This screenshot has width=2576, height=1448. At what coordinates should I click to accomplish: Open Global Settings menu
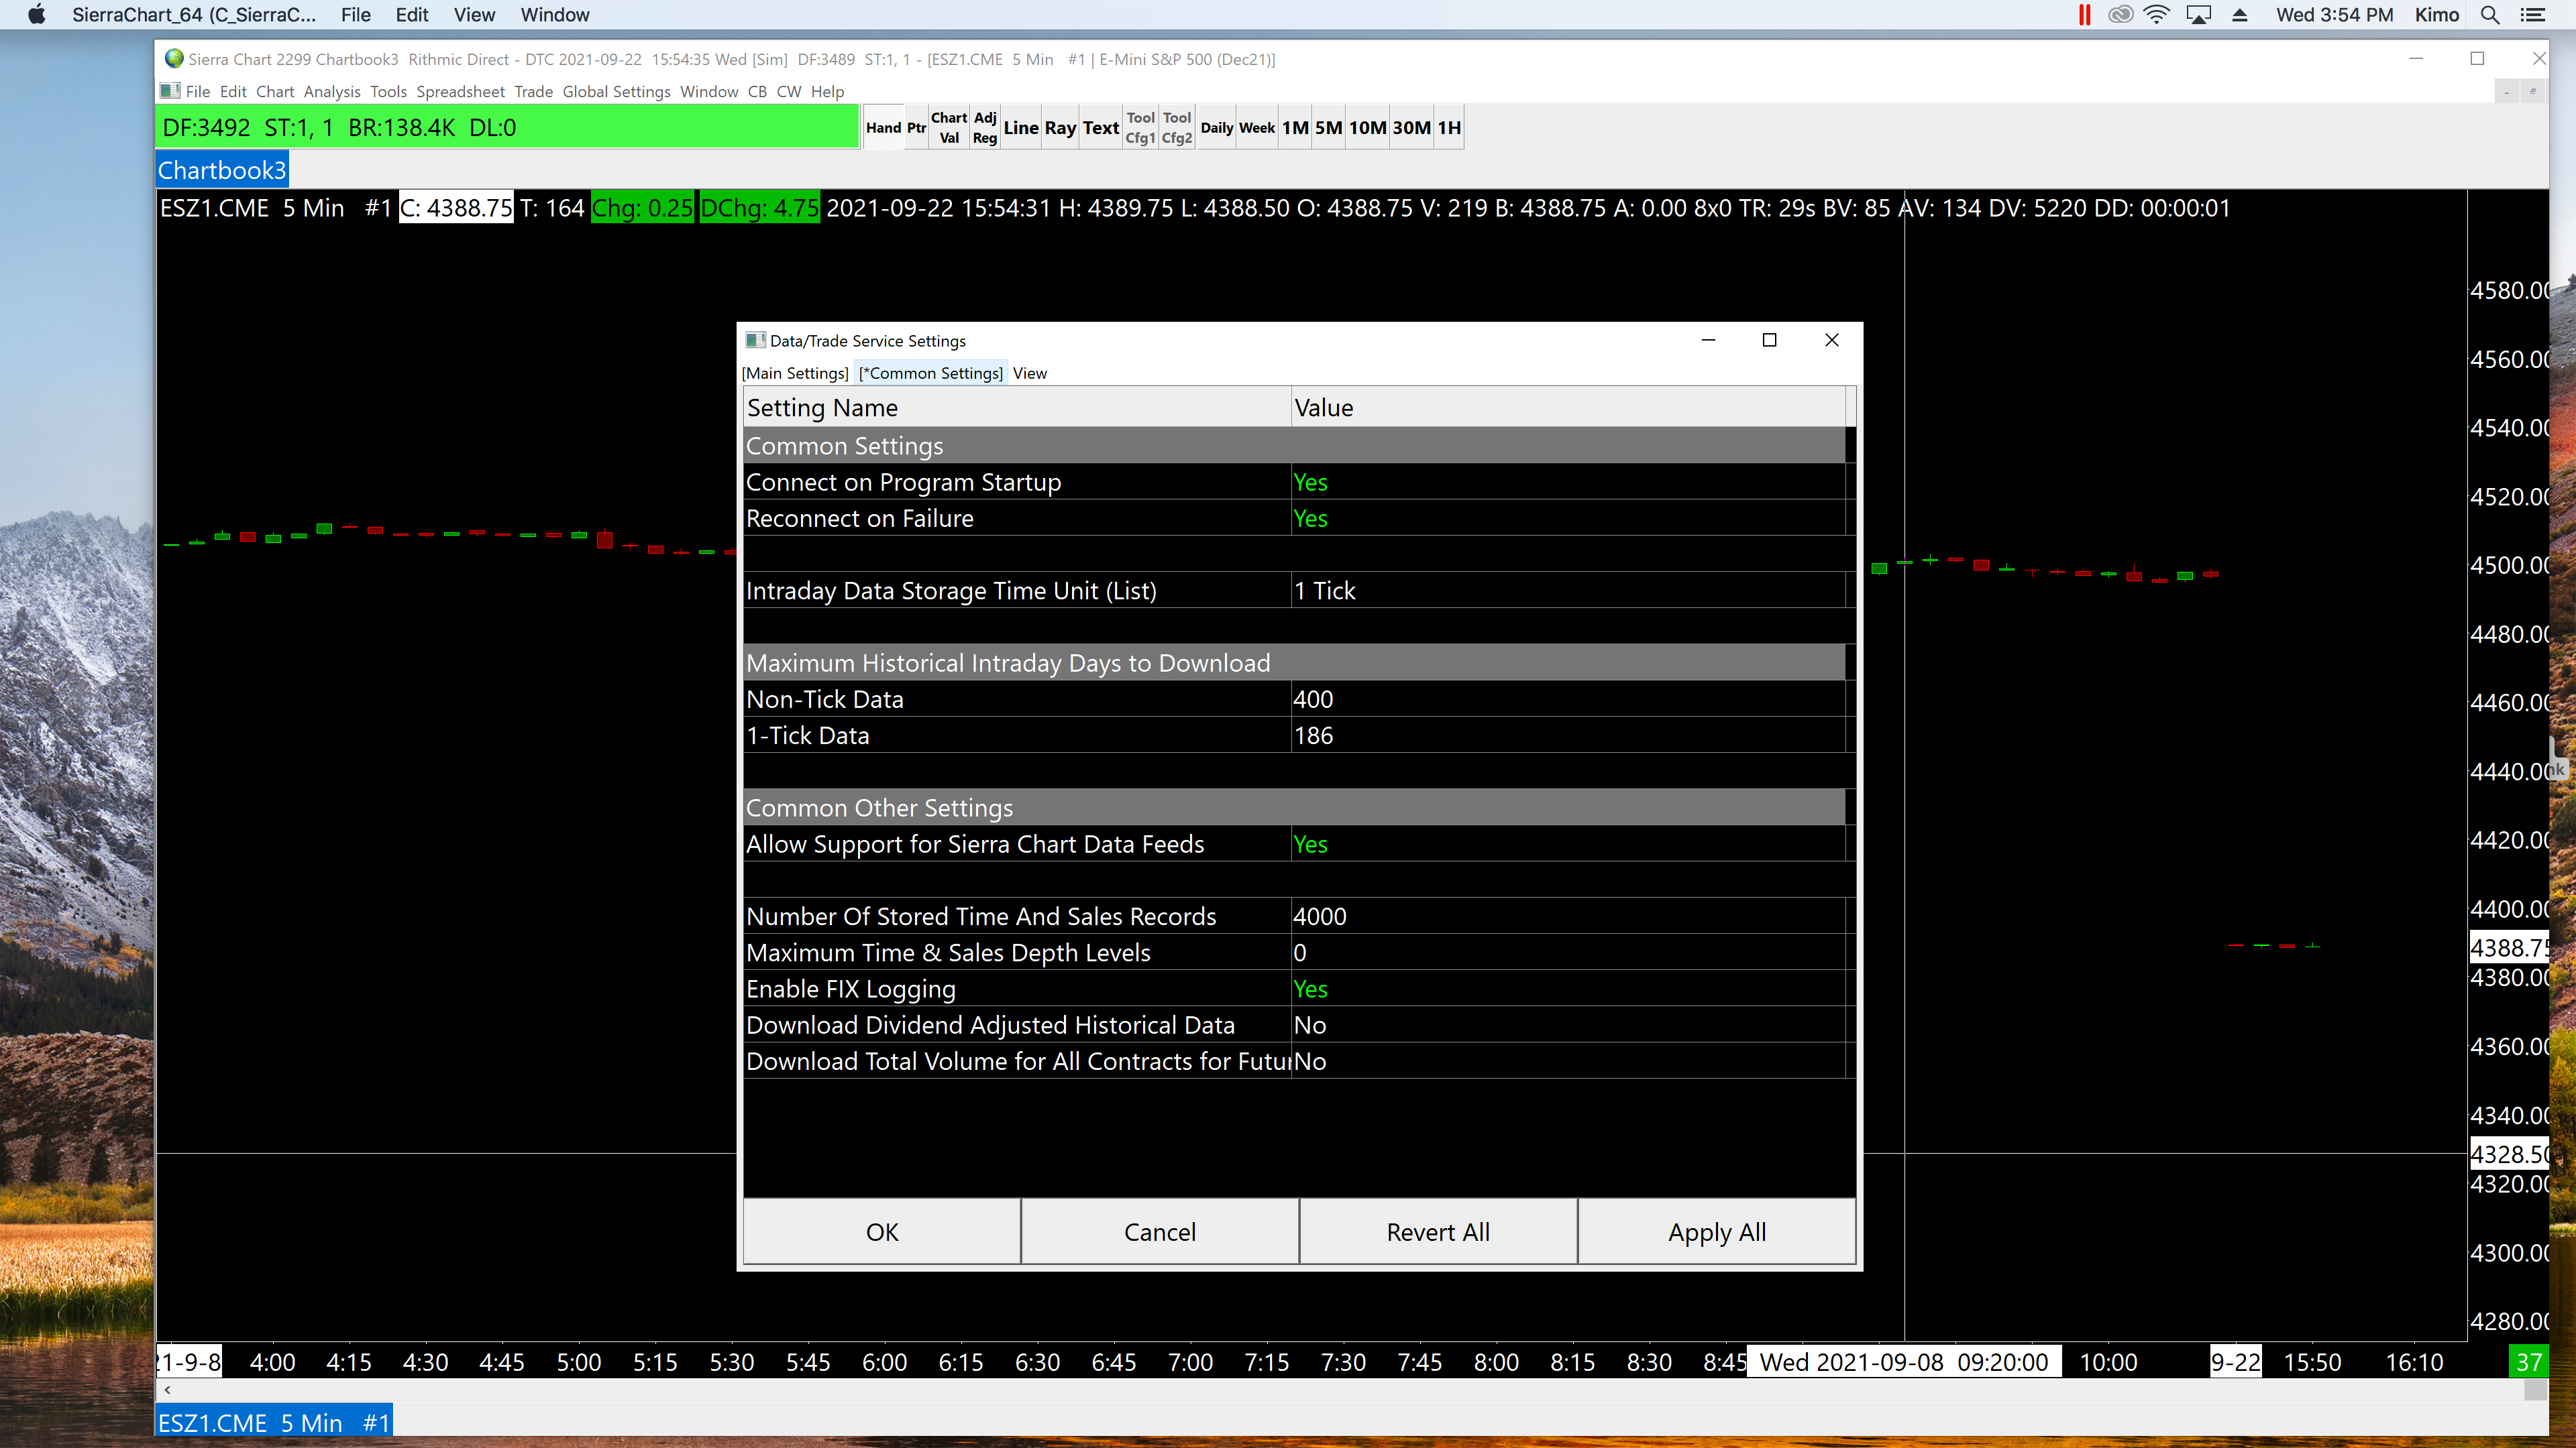616,92
